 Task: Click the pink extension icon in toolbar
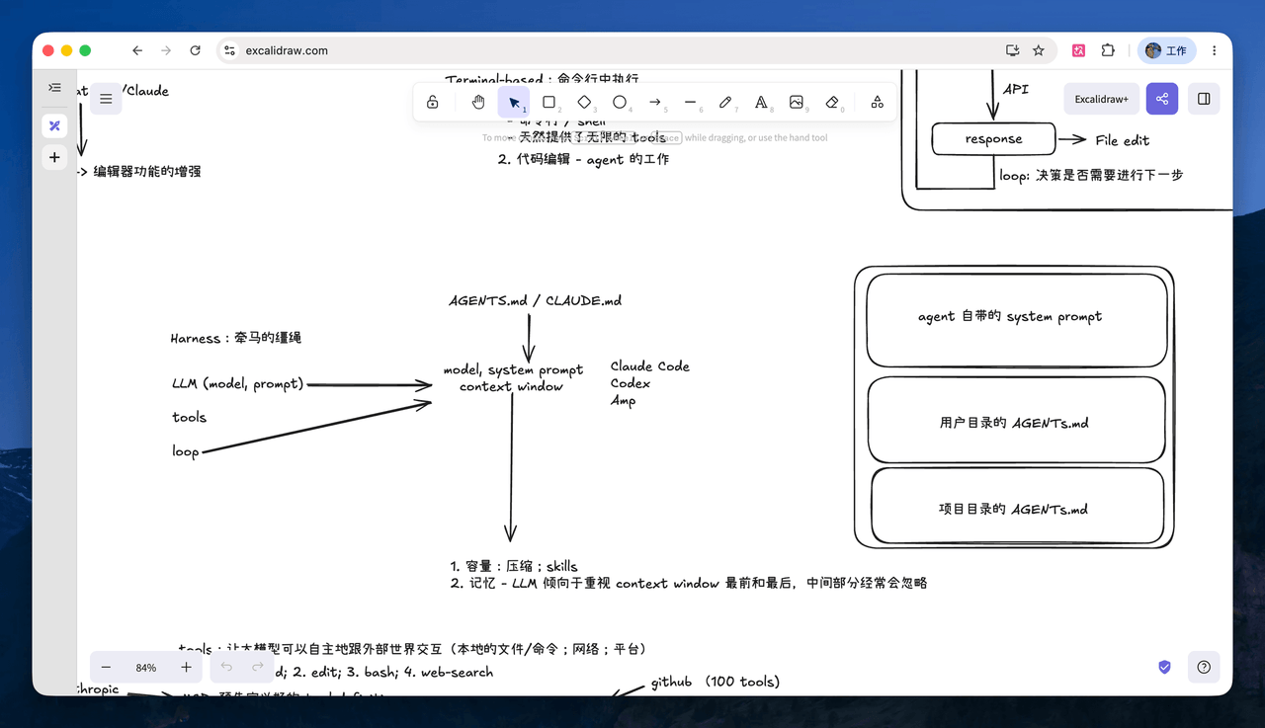pyautogui.click(x=1079, y=50)
